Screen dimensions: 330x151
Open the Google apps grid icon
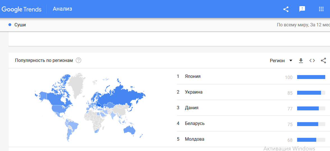(x=321, y=9)
